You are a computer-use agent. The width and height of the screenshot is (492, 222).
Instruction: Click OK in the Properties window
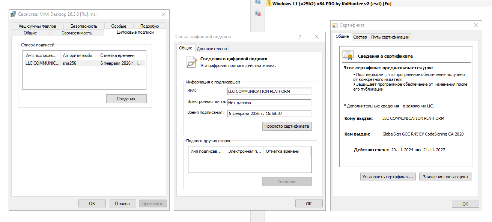pyautogui.click(x=92, y=204)
